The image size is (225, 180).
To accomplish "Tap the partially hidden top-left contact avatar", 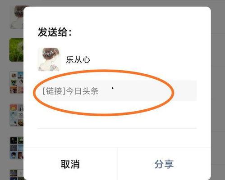I will tap(17, 17).
